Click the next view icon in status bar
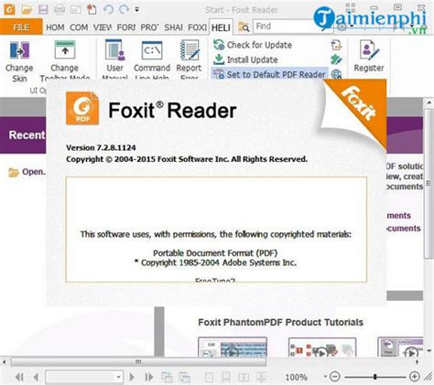 tap(184, 378)
